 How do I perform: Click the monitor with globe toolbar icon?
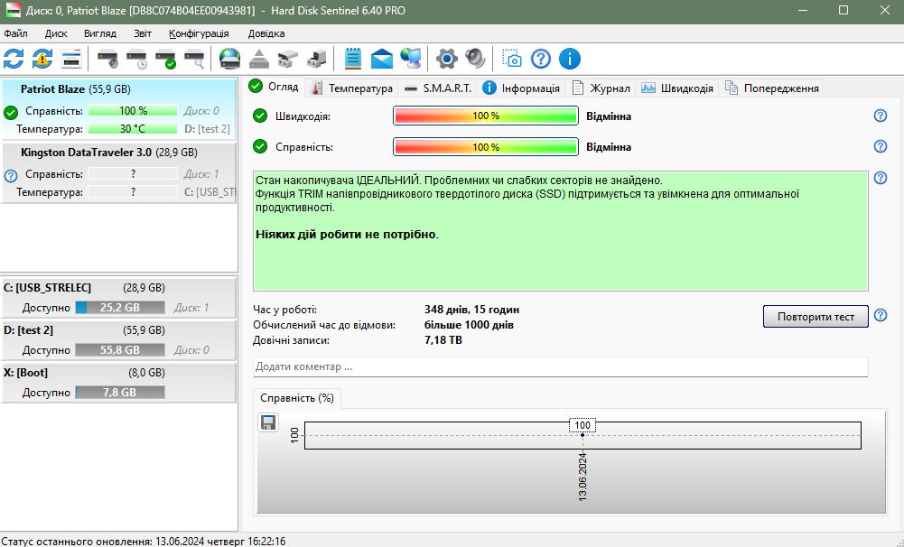click(411, 59)
